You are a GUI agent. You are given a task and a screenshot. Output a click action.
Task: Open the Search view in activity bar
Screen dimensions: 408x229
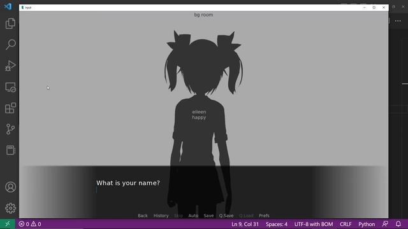10,45
